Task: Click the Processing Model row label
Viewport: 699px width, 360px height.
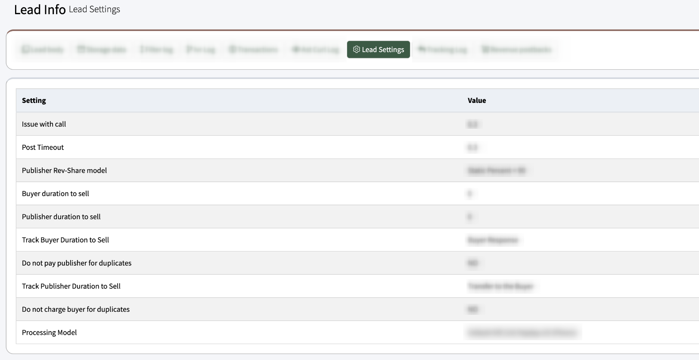Action: 49,332
